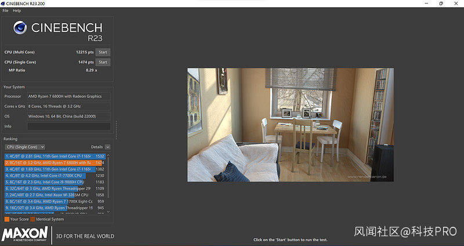Select the OS field Windows 10 value

69,117
